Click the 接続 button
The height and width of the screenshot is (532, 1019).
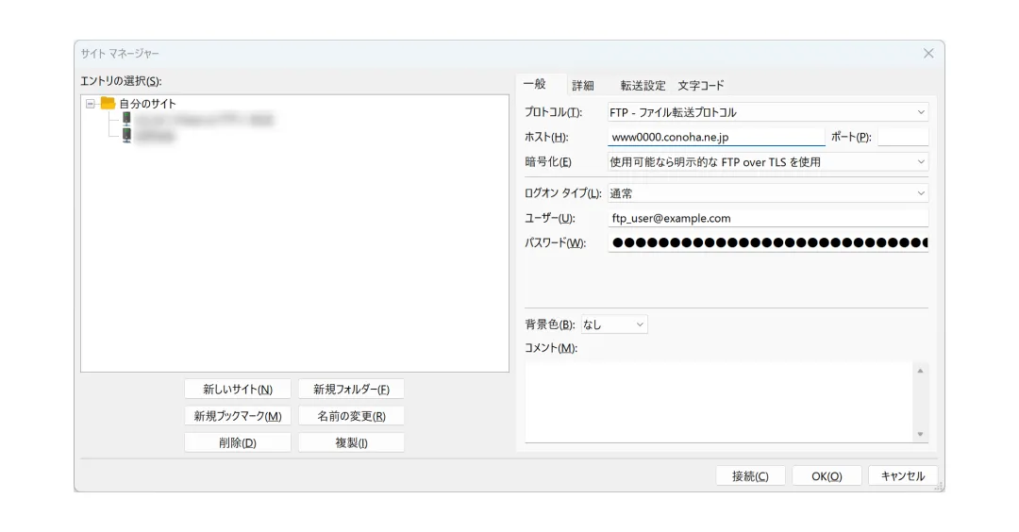coord(751,476)
